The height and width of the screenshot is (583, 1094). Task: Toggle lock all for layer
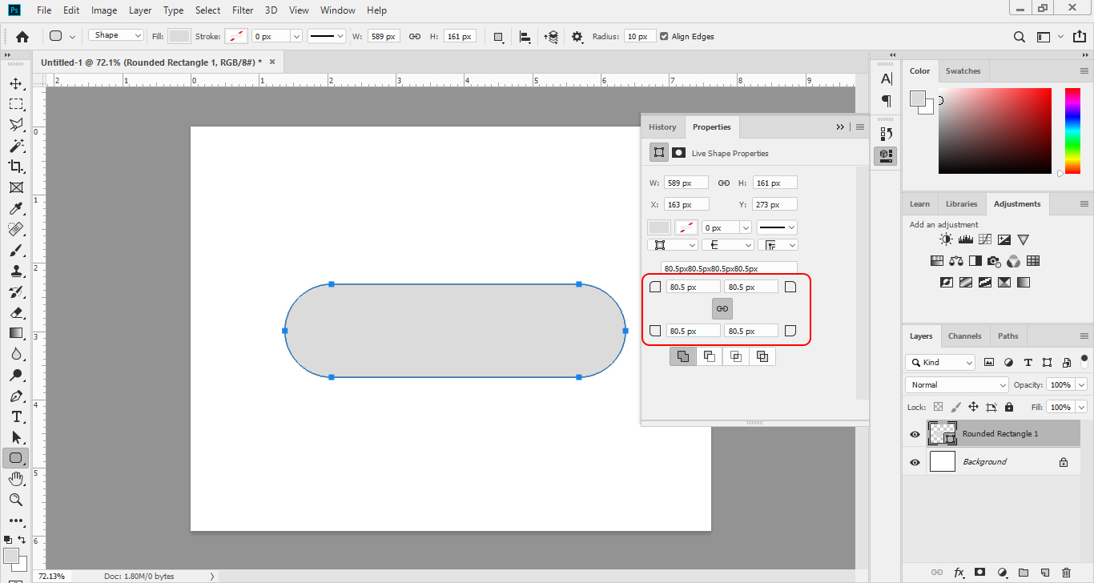coord(1009,407)
